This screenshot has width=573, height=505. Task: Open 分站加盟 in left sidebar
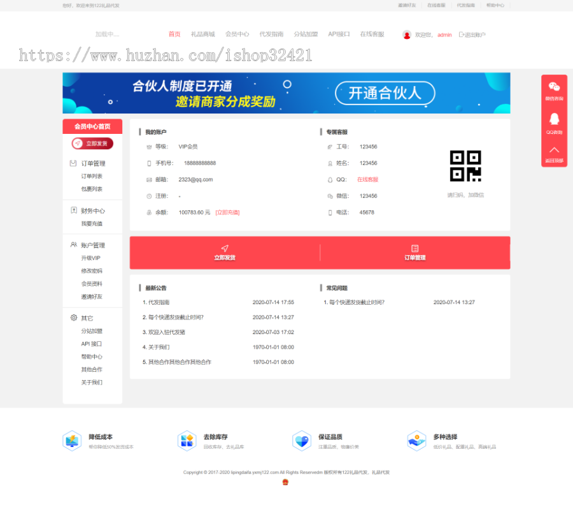point(92,331)
